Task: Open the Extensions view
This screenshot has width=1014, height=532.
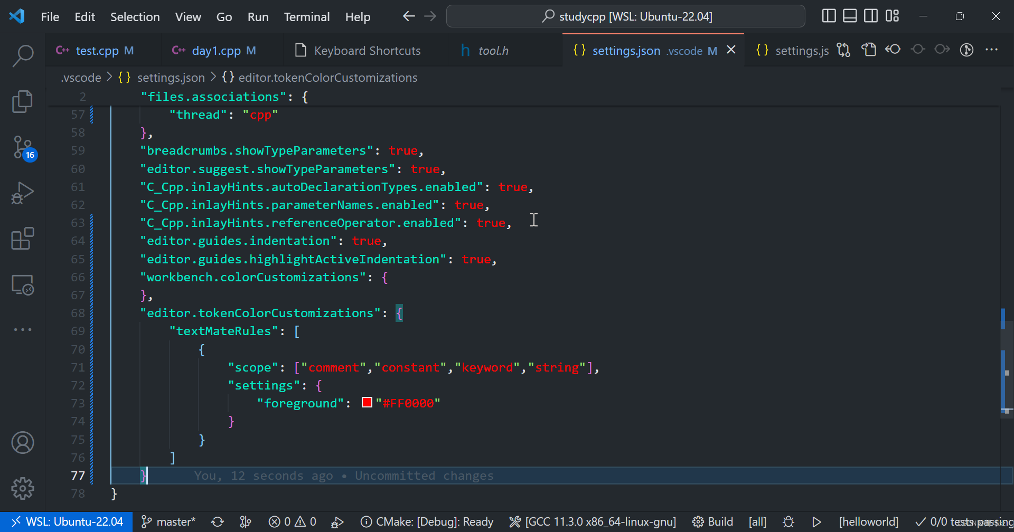Action: click(23, 239)
